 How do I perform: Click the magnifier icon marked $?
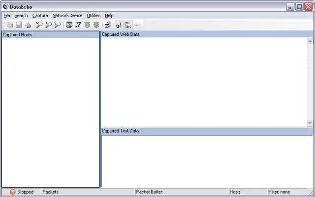tap(57, 25)
